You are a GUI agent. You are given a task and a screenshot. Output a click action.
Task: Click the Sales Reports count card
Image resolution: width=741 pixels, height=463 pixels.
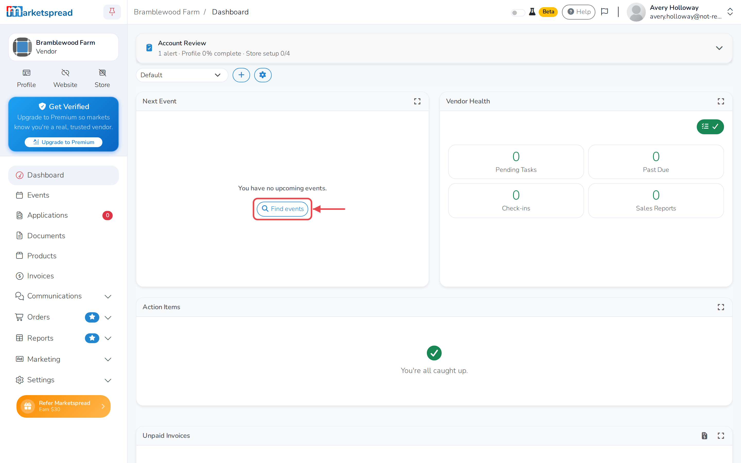pyautogui.click(x=656, y=201)
